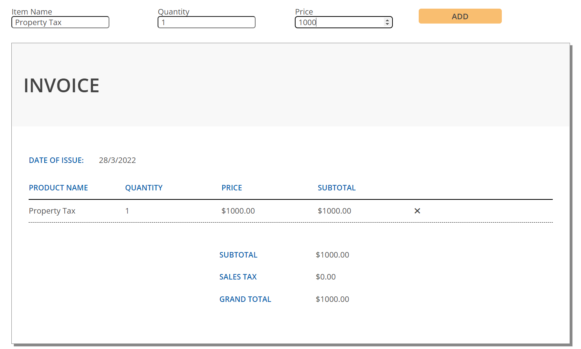581x349 pixels.
Task: Click the PRICE column header
Action: [232, 188]
